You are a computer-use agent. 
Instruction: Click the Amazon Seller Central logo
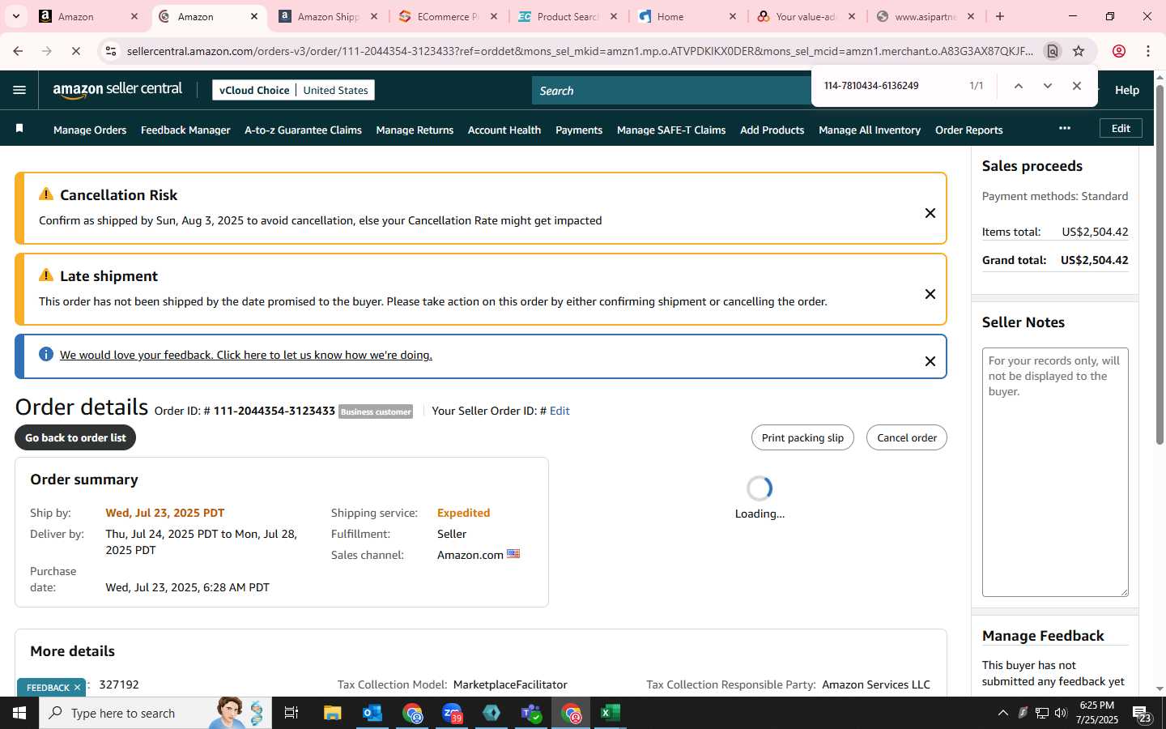(x=117, y=90)
